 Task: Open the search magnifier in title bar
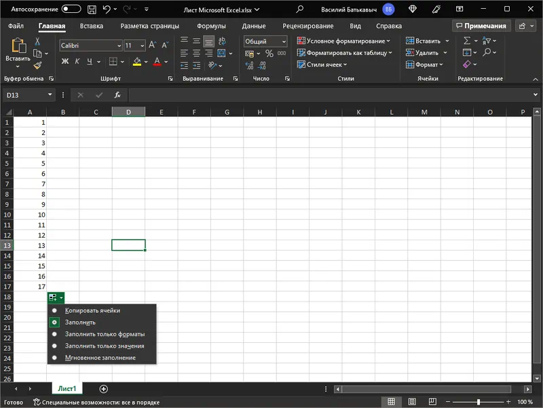click(x=299, y=10)
